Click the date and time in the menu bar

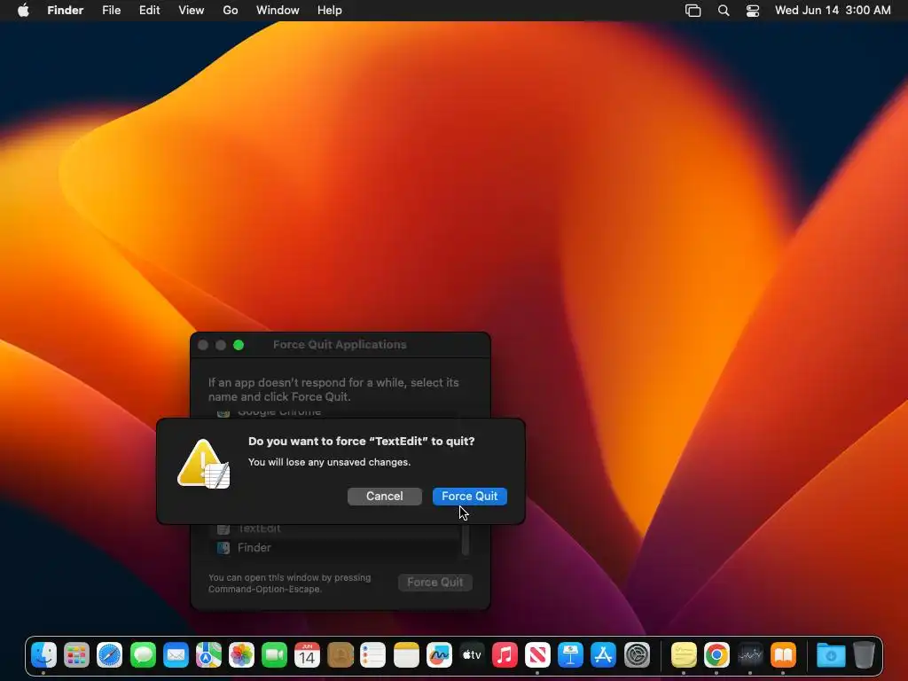[833, 11]
